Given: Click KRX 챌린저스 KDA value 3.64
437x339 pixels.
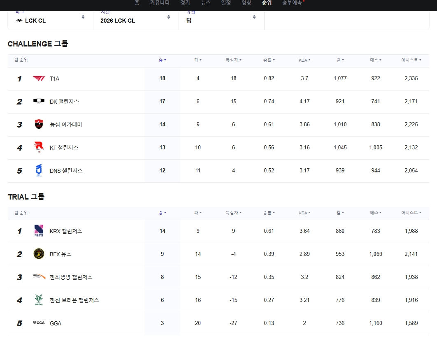Looking at the screenshot, I should [x=305, y=231].
